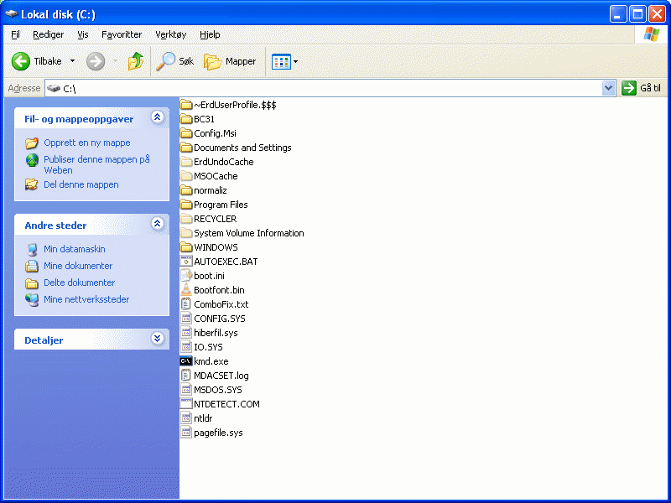Select the pagefile.sys file name
Viewport: 671px width, 503px height.
[218, 433]
